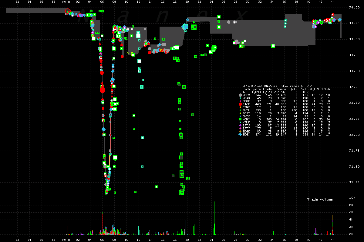Click the teal NTRF square legend icon
The width and height of the screenshot is (364, 242).
click(x=241, y=122)
